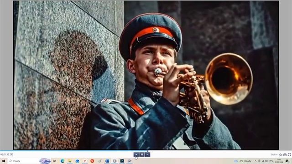Open Microsoft Word from taskbar
The width and height of the screenshot is (292, 164).
pyautogui.click(x=107, y=161)
